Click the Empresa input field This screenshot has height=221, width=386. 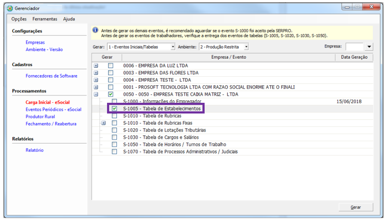[x=355, y=47]
